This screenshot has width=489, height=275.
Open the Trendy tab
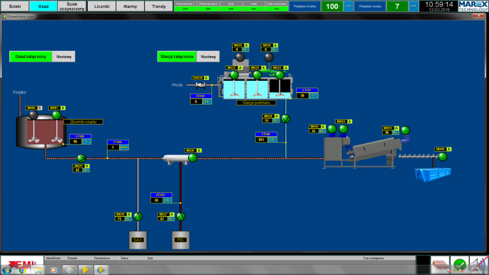[158, 6]
